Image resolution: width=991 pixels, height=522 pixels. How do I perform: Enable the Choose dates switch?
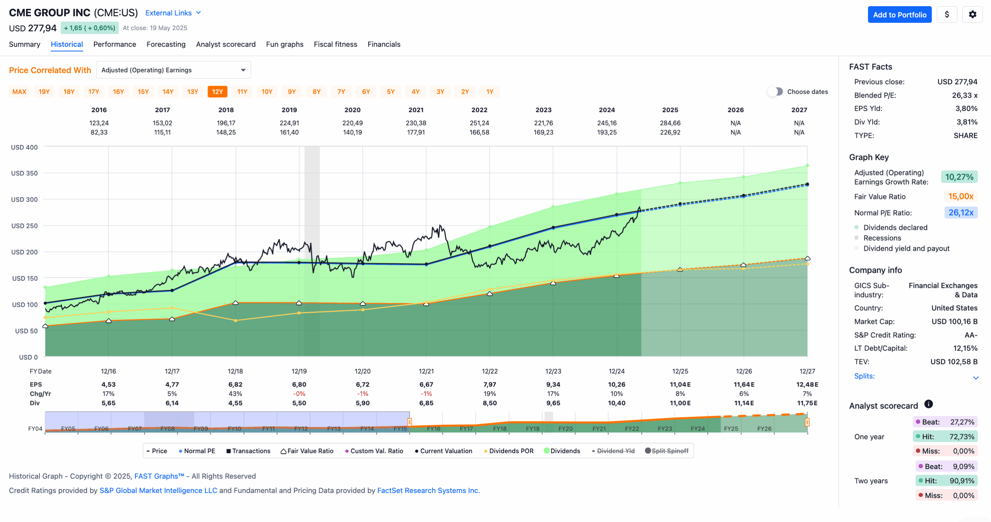(775, 92)
